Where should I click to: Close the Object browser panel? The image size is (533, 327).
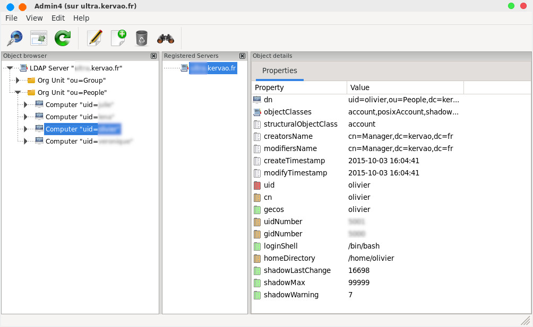pyautogui.click(x=154, y=56)
